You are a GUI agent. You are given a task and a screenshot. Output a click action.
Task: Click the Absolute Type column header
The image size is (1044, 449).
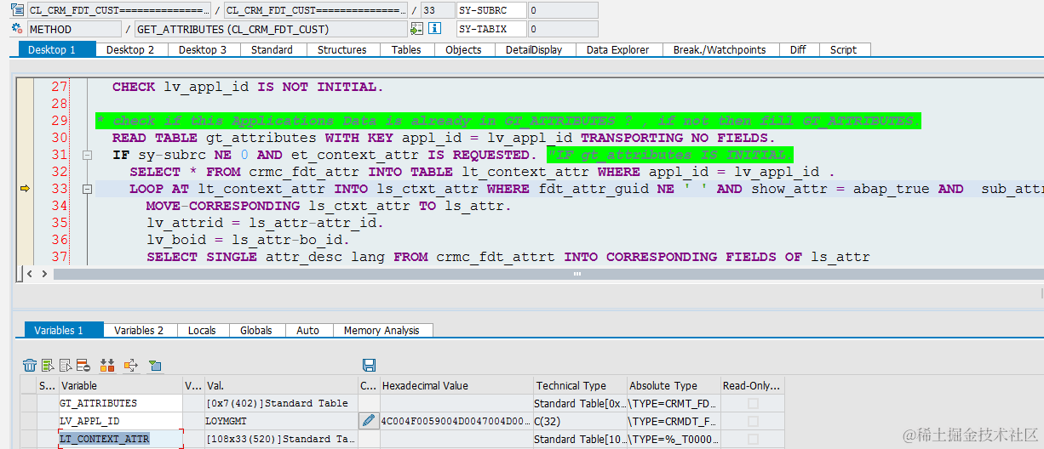[673, 385]
